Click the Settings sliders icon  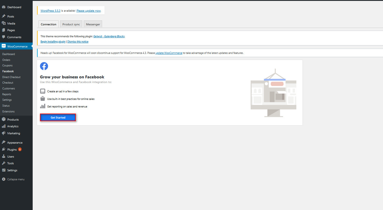[4, 170]
